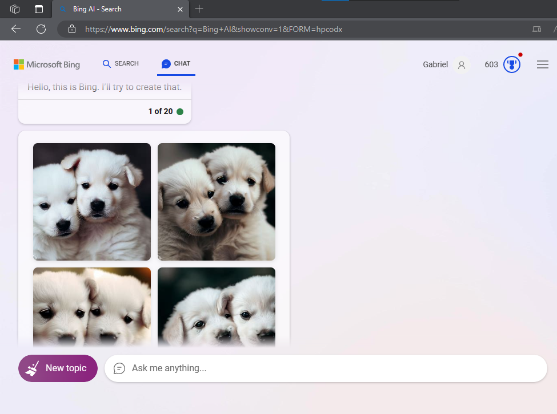Select the CHAT tab
The image size is (557, 414).
176,63
